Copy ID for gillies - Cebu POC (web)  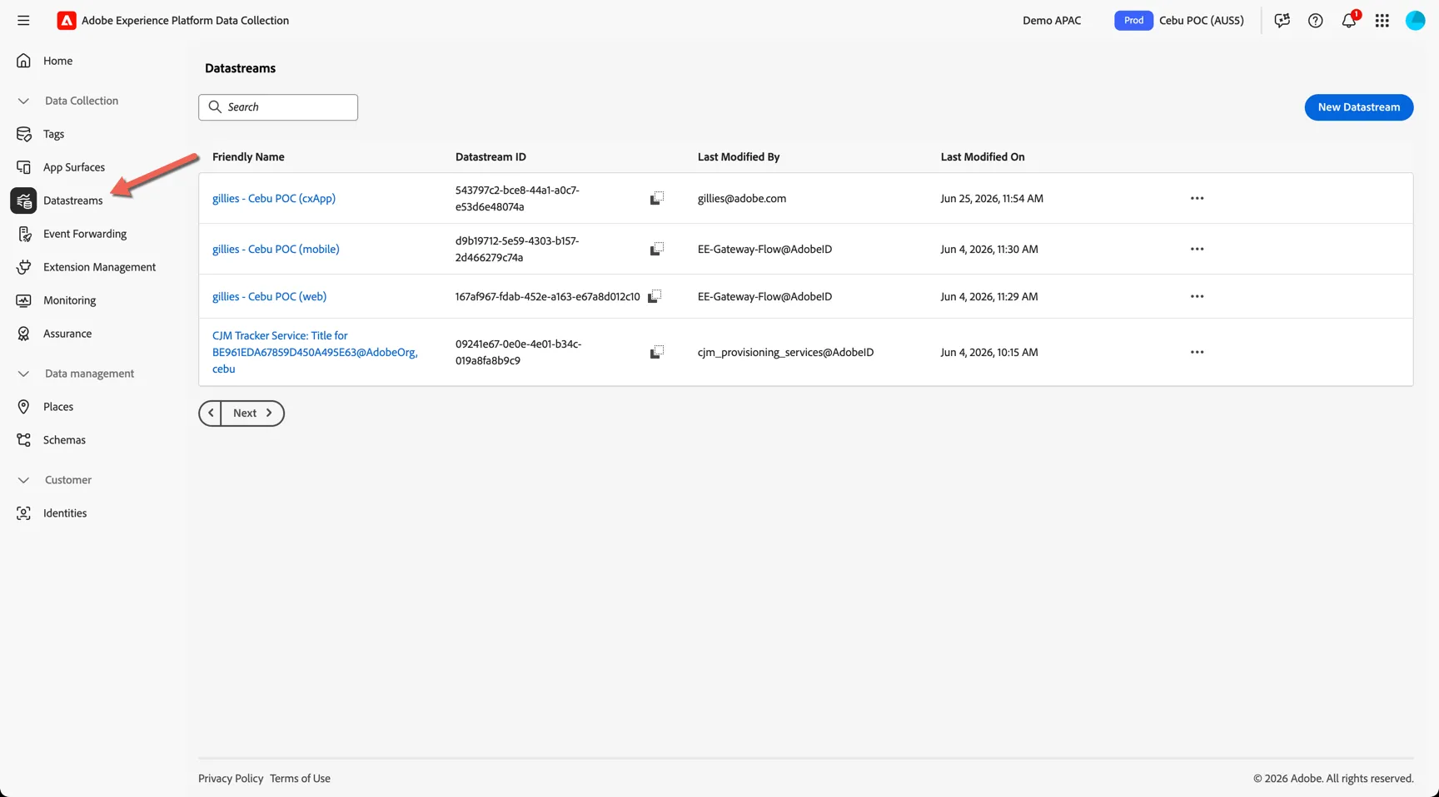pyautogui.click(x=655, y=296)
